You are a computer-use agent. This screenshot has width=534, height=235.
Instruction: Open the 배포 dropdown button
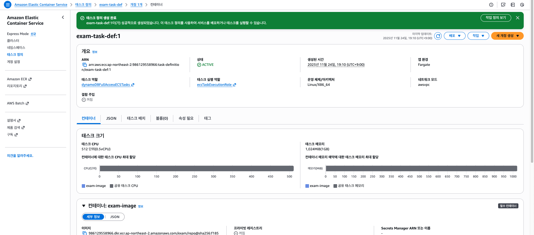(455, 36)
